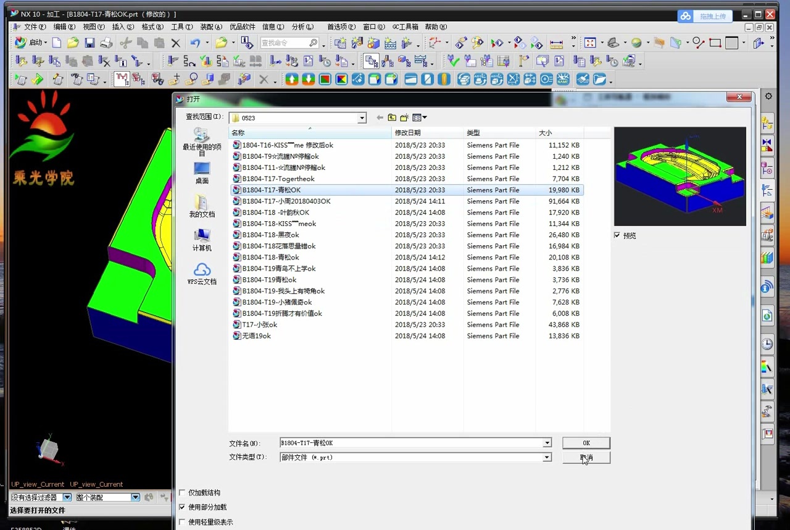790x530 pixels.
Task: Expand the Look in (查找范围) folder dropdown
Action: click(362, 117)
